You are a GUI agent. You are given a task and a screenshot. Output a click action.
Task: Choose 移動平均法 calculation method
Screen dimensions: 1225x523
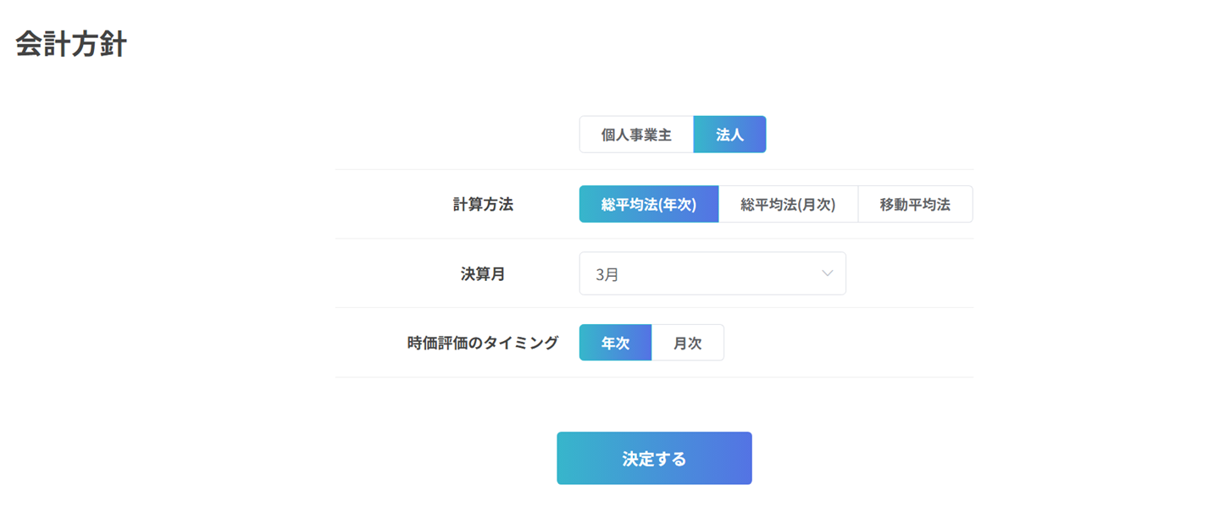point(915,204)
